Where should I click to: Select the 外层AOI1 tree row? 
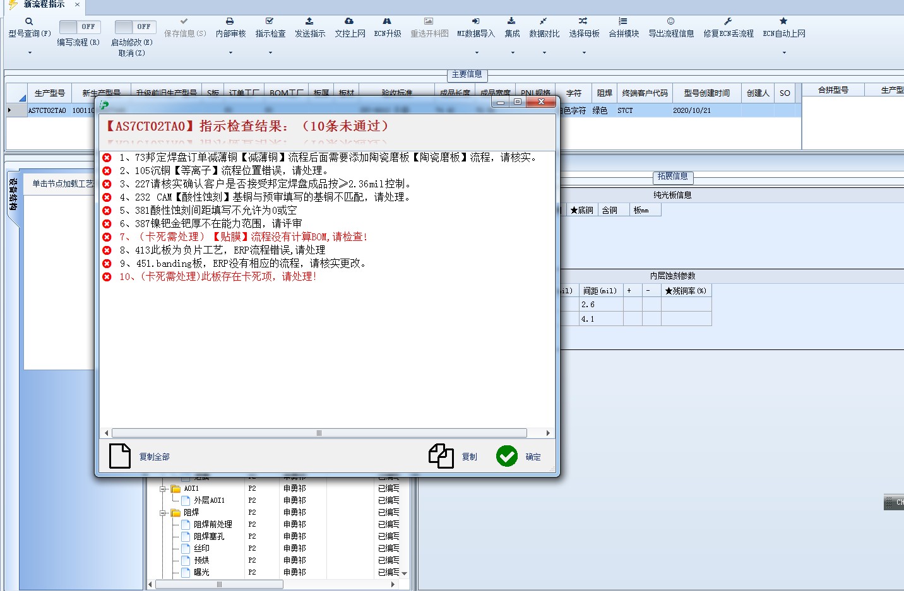click(209, 500)
